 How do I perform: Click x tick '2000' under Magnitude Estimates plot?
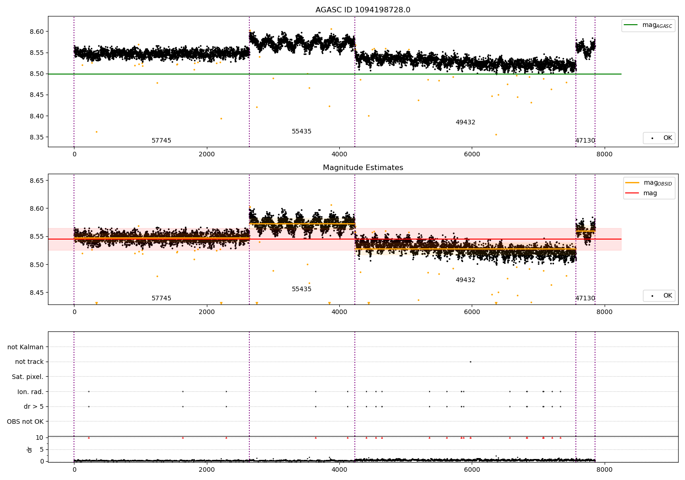pos(207,312)
